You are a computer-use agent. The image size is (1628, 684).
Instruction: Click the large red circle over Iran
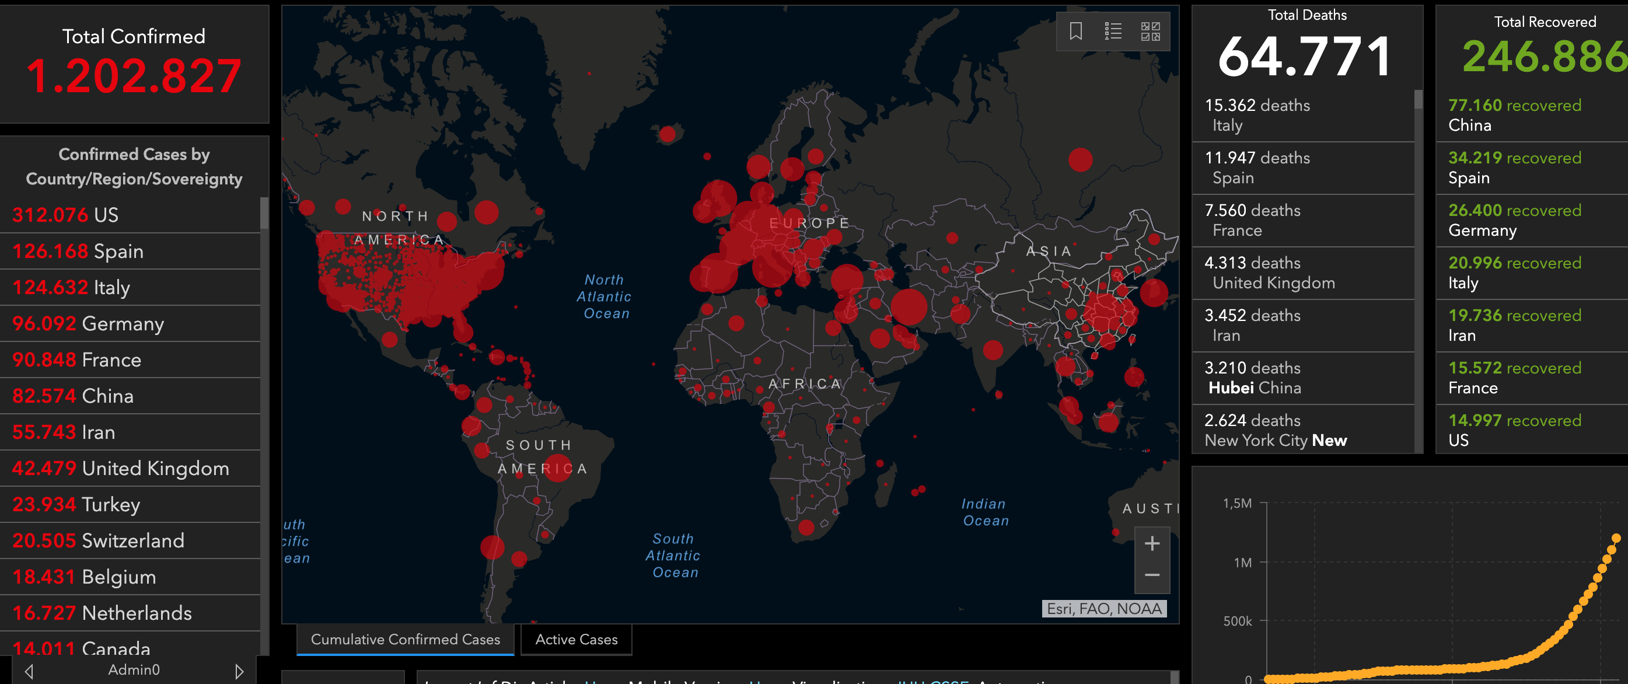tap(909, 306)
